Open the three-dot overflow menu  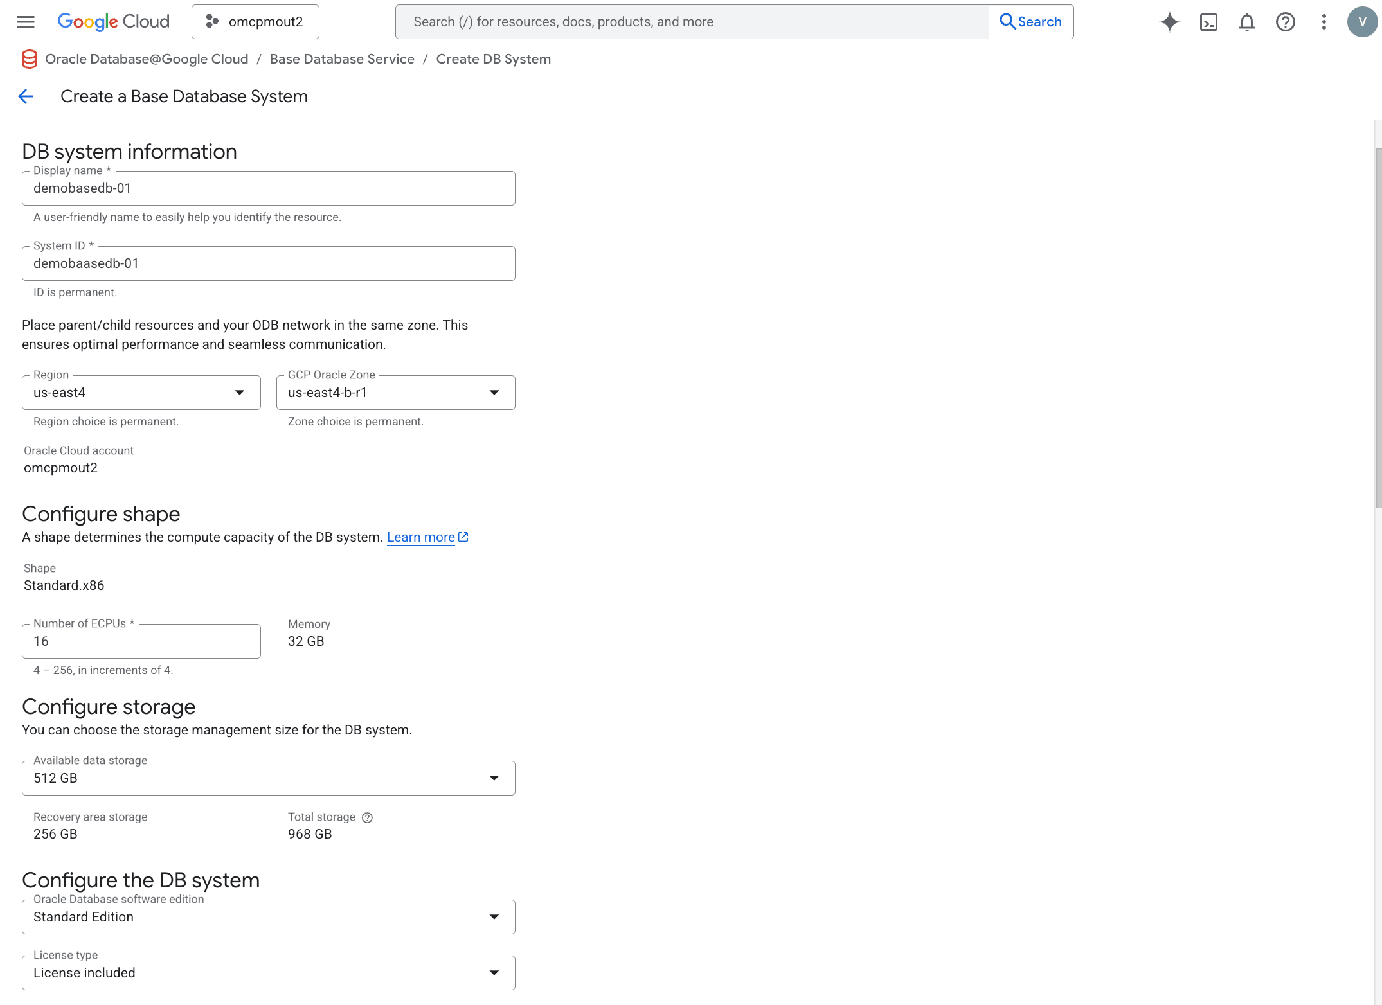[1324, 21]
